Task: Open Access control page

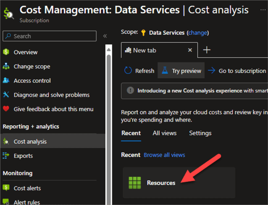Action: [x=32, y=81]
